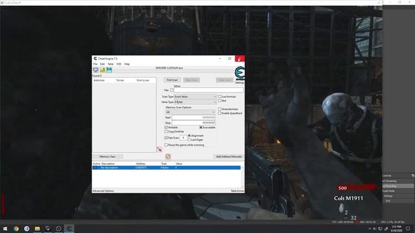Check Pause the game while scanning
Viewport: 415px width, 233px height.
pos(166,145)
